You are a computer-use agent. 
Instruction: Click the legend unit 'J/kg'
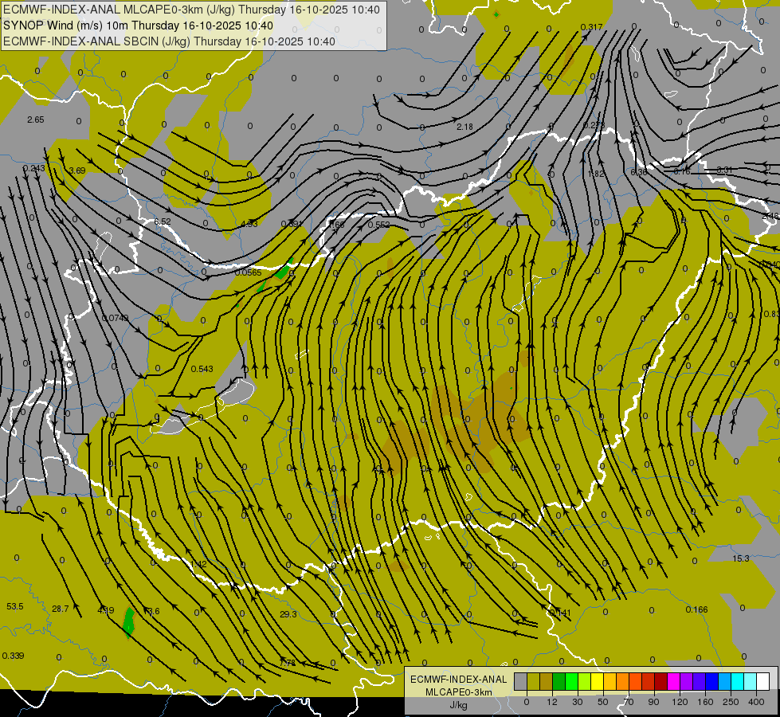click(459, 705)
